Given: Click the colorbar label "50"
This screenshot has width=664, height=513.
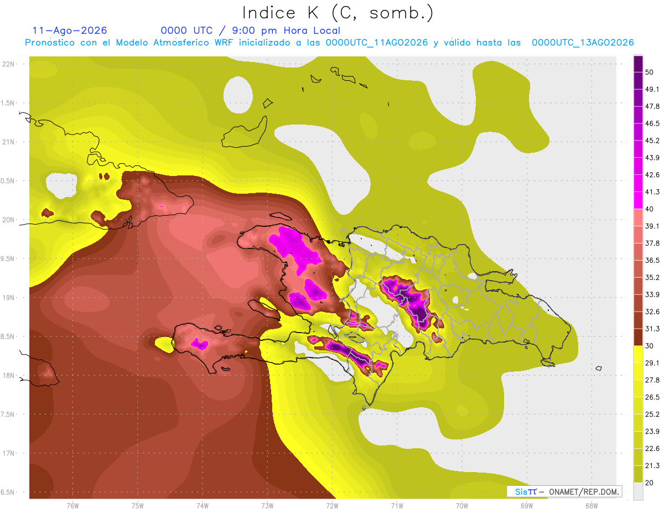Looking at the screenshot, I should pos(650,72).
